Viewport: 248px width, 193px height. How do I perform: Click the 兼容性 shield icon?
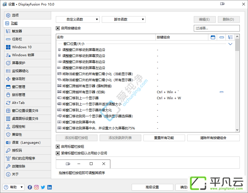coord(8,135)
